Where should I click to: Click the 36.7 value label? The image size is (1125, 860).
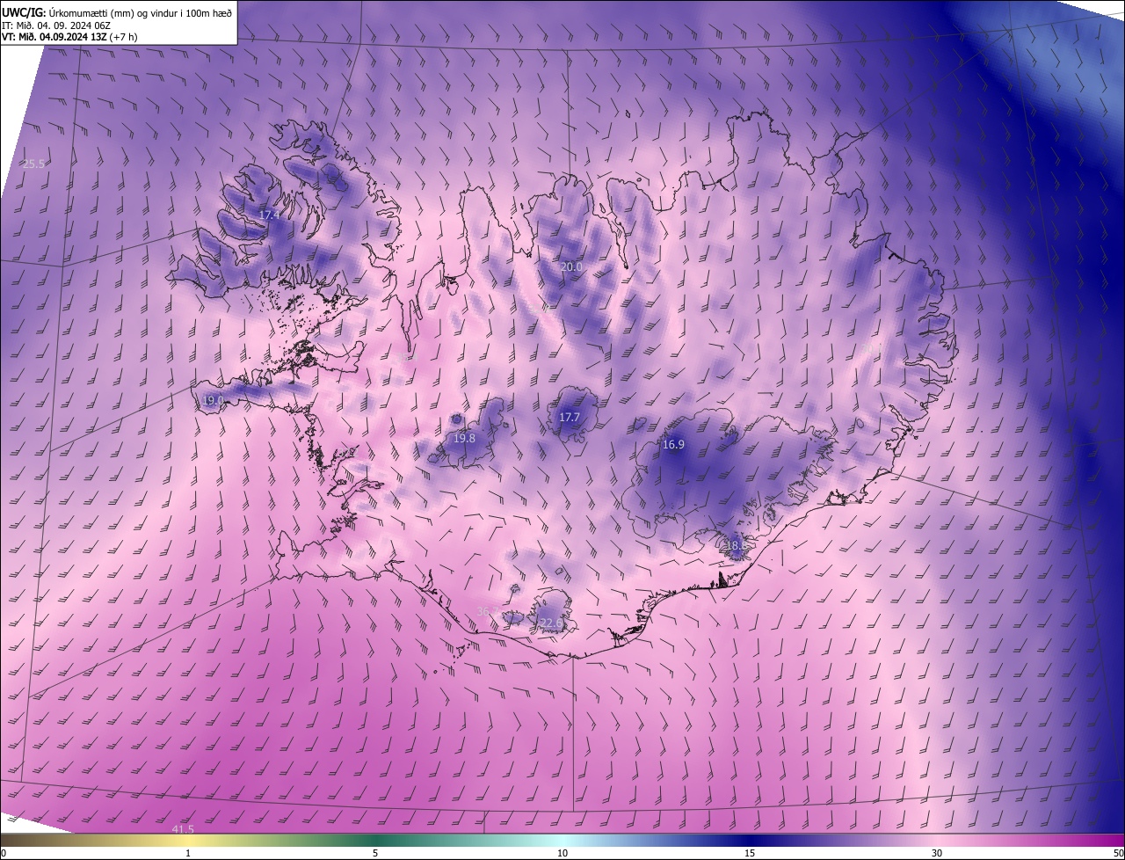pyautogui.click(x=488, y=611)
